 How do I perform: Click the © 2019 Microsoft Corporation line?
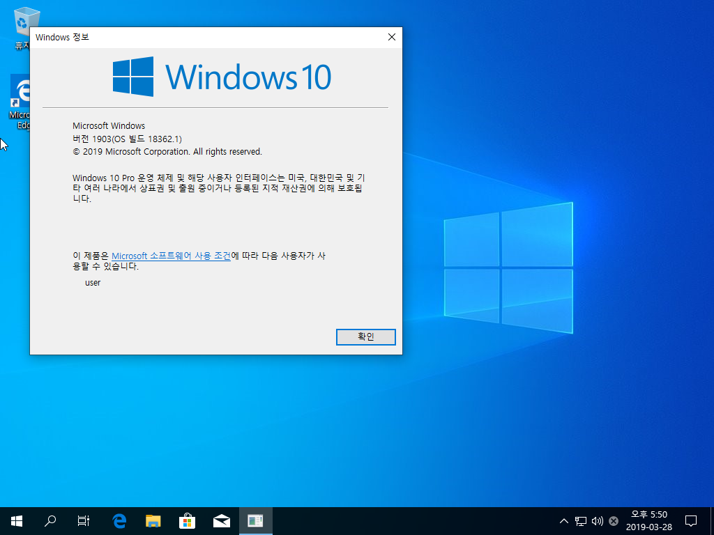(x=167, y=151)
